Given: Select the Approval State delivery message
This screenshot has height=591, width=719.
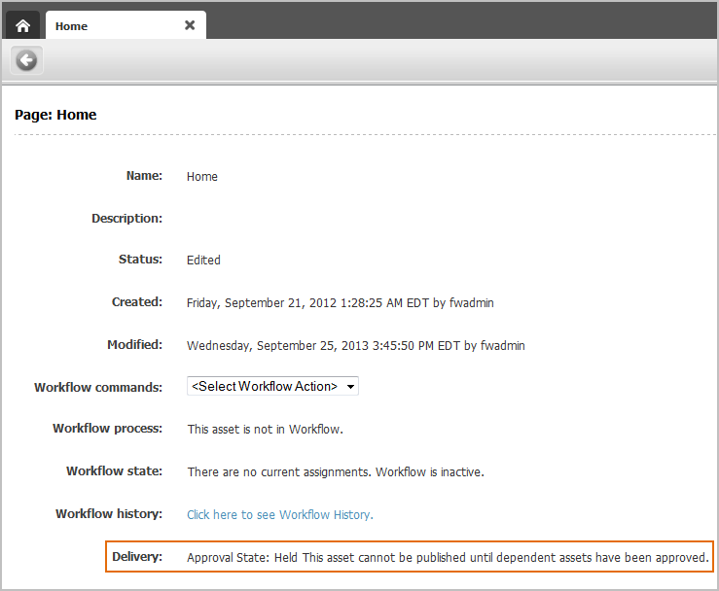Looking at the screenshot, I should pyautogui.click(x=448, y=558).
